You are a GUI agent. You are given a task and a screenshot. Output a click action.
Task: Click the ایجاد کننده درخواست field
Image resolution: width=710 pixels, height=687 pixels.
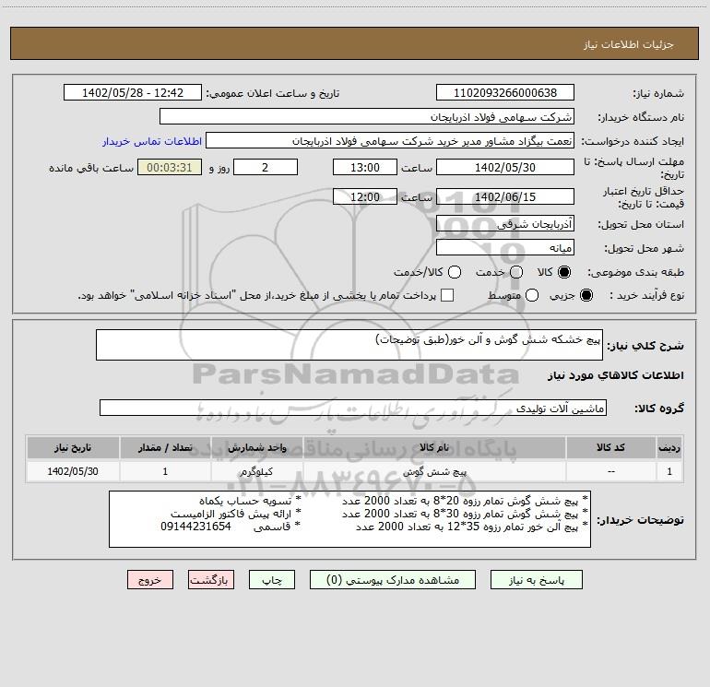[390, 141]
